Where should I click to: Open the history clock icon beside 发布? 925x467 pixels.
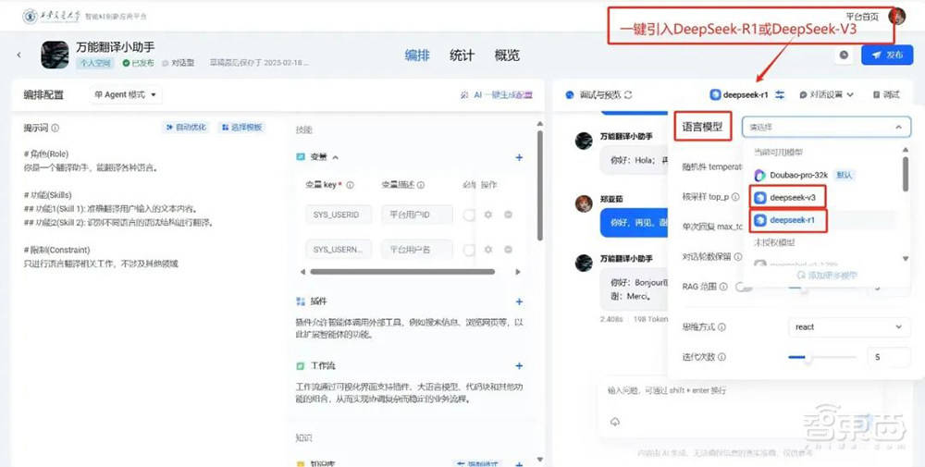(845, 55)
